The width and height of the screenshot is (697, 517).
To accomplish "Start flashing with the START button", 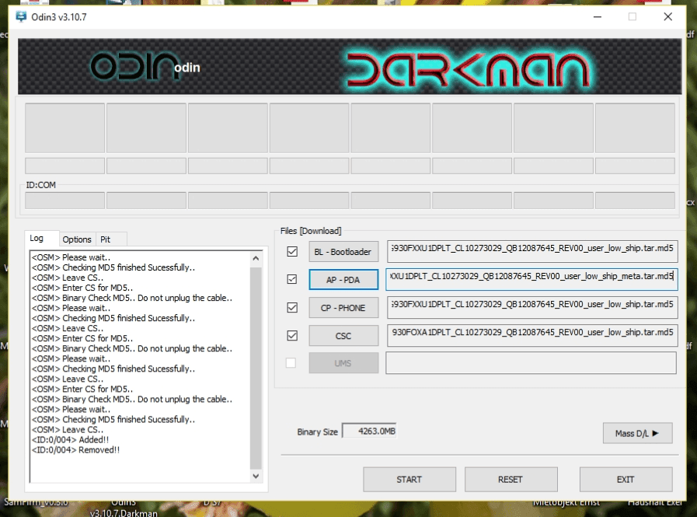I will 409,480.
